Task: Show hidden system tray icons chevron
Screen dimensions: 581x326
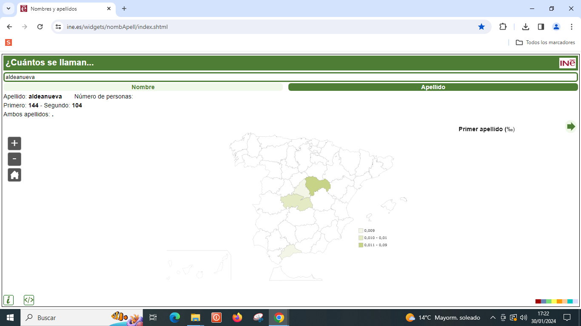Action: 493,318
